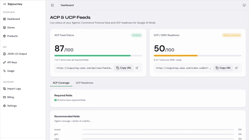Screen dimensions: 249x140
Task: Click the Sigourney brand name
Action: pyautogui.click(x=15, y=4)
